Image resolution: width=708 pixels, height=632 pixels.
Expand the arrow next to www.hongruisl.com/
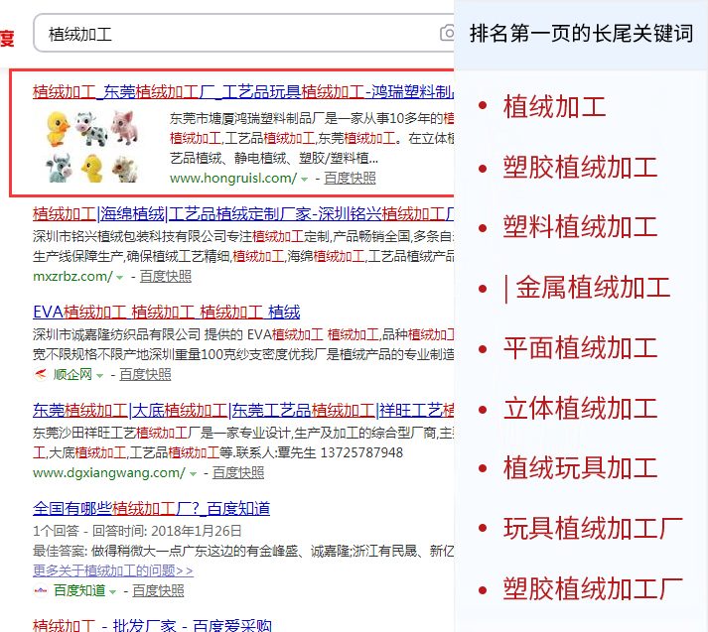click(305, 180)
